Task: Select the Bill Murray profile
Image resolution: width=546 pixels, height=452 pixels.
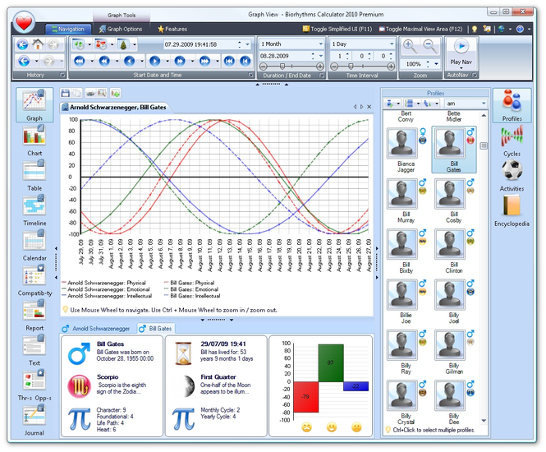Action: (x=406, y=201)
